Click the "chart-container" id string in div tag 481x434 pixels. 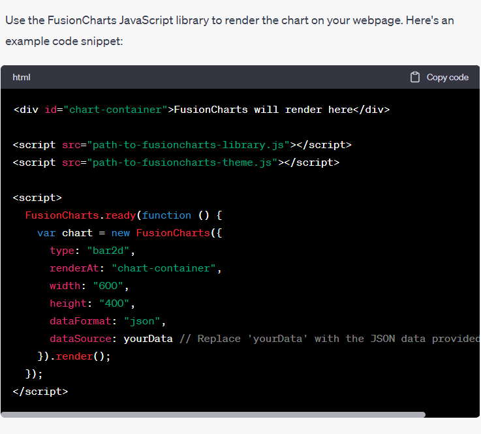115,110
